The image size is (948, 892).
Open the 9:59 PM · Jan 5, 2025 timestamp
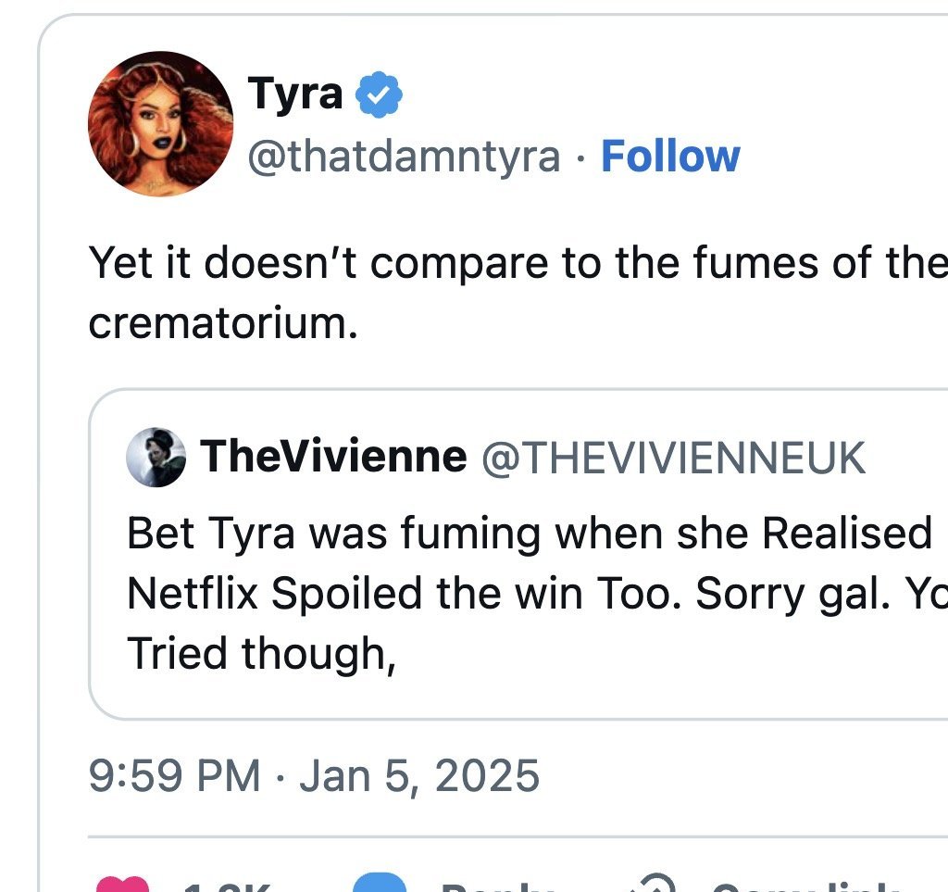click(314, 773)
